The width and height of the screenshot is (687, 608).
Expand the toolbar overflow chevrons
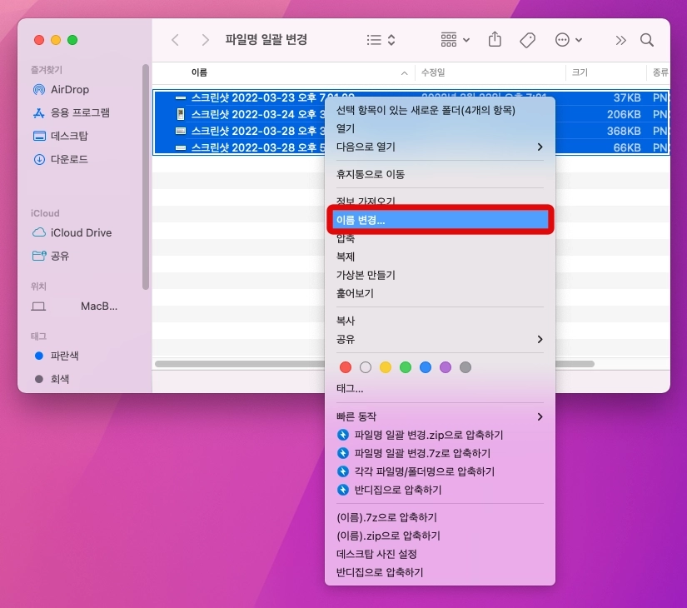(620, 41)
